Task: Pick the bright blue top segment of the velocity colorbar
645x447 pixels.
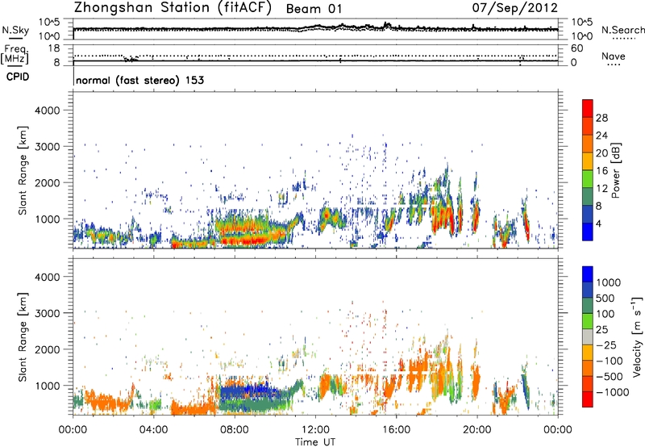Action: tap(588, 274)
